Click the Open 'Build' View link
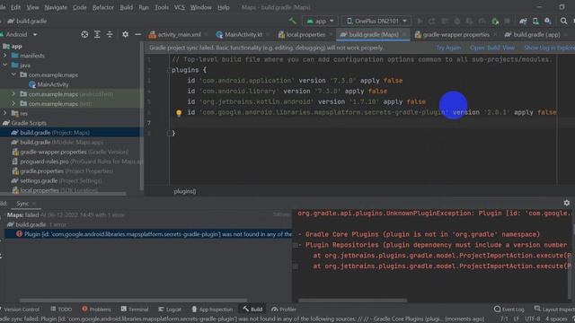The width and height of the screenshot is (575, 323). [492, 48]
